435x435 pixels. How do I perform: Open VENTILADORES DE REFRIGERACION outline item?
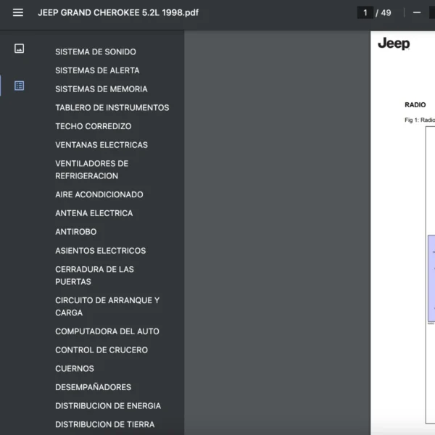91,170
